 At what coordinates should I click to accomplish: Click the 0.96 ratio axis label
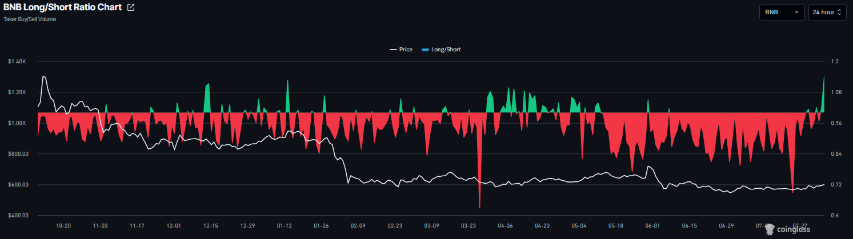click(x=836, y=123)
